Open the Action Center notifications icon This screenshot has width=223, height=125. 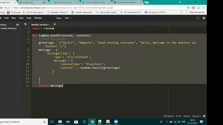tap(201, 122)
